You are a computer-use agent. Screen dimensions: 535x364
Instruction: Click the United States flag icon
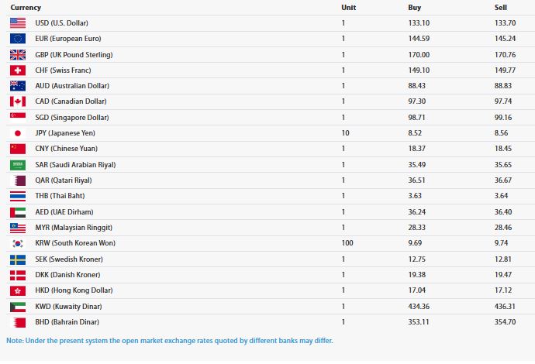(18, 22)
